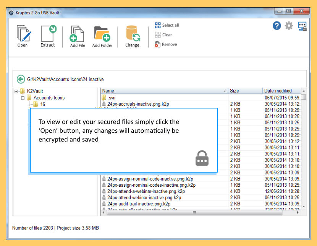The width and height of the screenshot is (317, 246).
Task: Minimize the Kruptos 2 Go window
Action: click(280, 11)
